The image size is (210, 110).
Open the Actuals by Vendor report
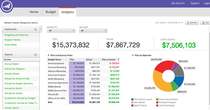click(14, 93)
